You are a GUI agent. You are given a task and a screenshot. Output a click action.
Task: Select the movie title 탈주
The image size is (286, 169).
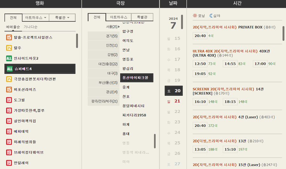point(17,48)
